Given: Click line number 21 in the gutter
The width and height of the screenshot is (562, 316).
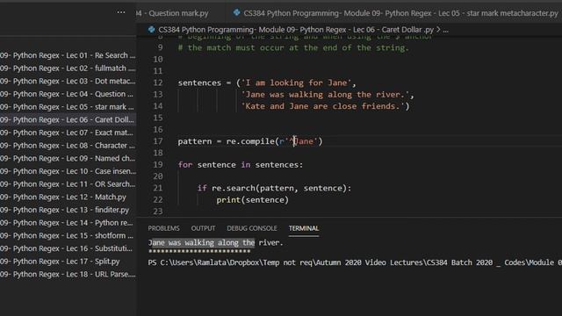Looking at the screenshot, I should pyautogui.click(x=158, y=188).
